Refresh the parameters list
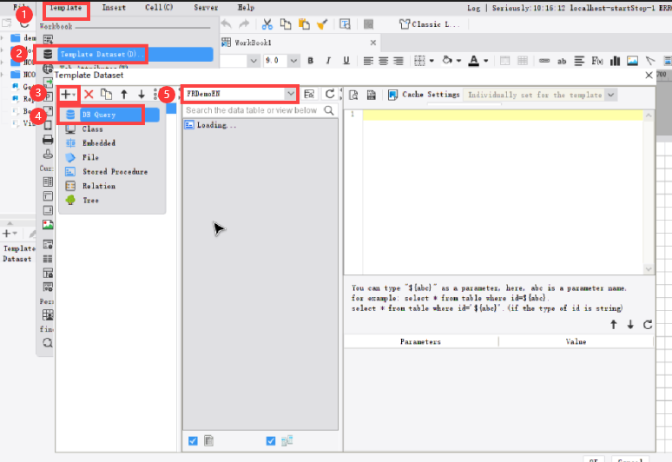The height and width of the screenshot is (462, 672). point(648,325)
